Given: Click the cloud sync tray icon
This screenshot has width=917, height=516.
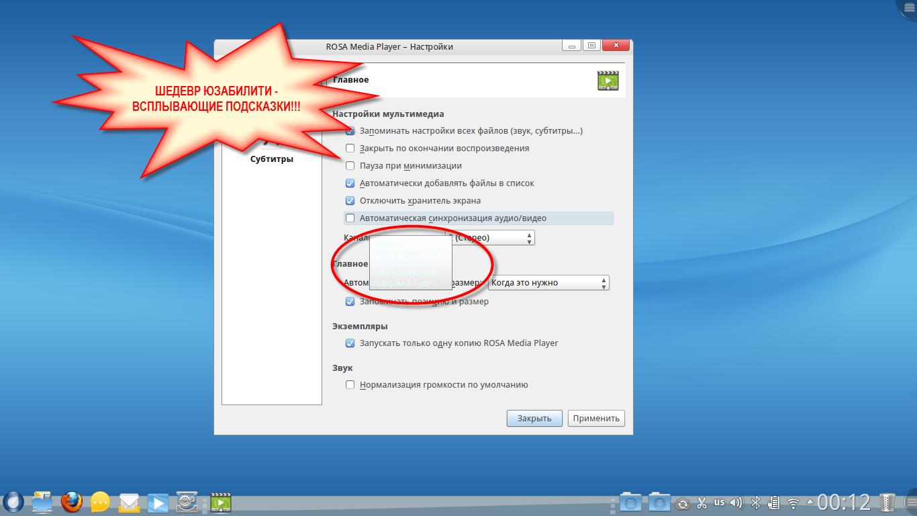Looking at the screenshot, I should pyautogui.click(x=683, y=503).
